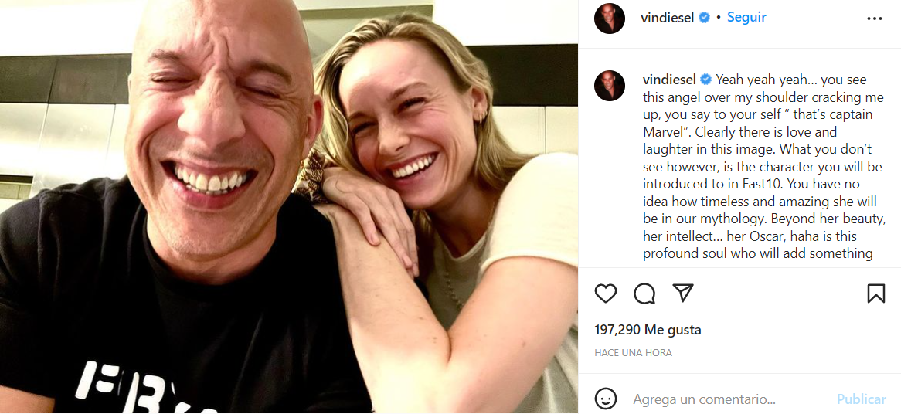Click the HACE UNA HORA timestamp
The image size is (901, 414).
(x=633, y=353)
